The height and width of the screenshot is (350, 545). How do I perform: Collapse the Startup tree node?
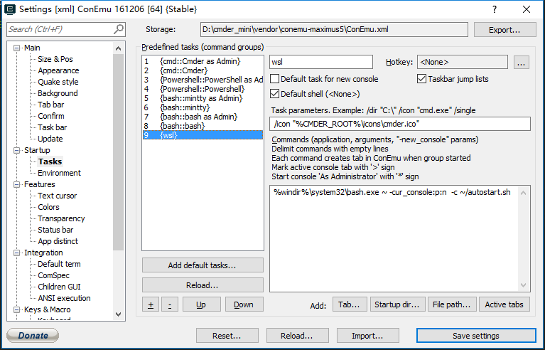tap(16, 150)
